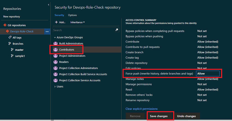The height and width of the screenshot is (121, 232).
Task: Click Project Collection Service Accounts avatar
Action: click(55, 80)
